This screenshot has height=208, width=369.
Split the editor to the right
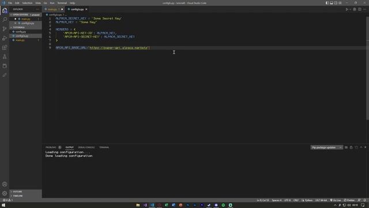click(x=360, y=9)
